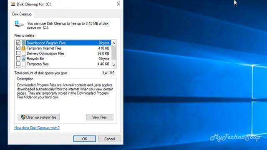Click the 4.46 KB size value
This screenshot has width=267, height=150.
tap(103, 64)
